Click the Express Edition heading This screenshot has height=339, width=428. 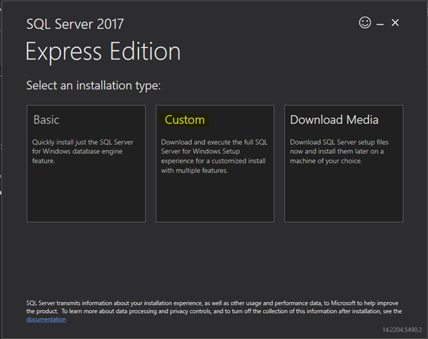[103, 52]
